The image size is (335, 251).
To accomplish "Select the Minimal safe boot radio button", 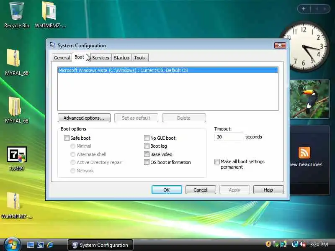I will [x=73, y=146].
